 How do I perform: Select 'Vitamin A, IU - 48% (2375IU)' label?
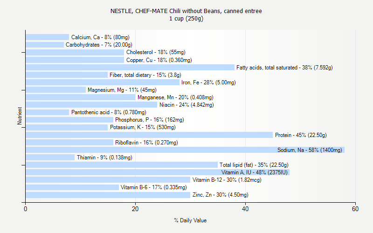click(x=254, y=172)
